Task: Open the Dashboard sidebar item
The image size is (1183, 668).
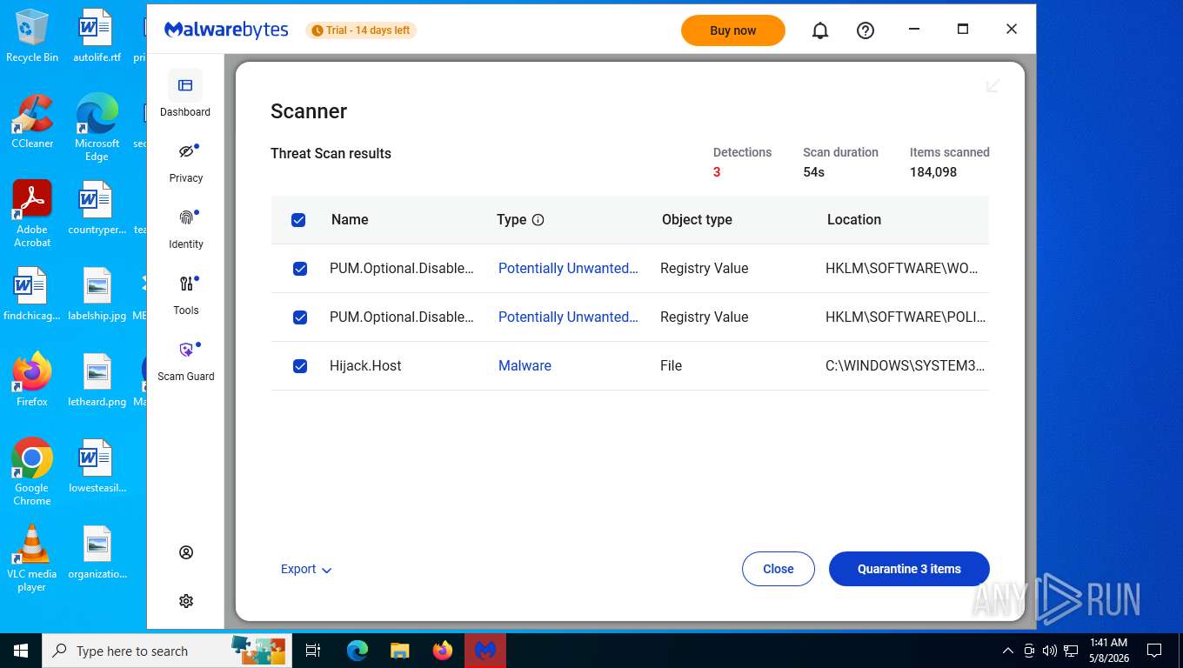Action: (185, 94)
